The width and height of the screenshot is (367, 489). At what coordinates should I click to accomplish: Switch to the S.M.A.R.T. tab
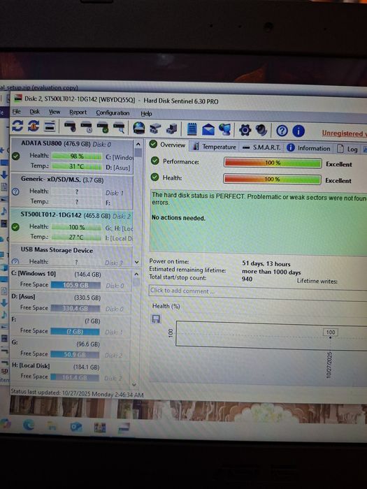261,147
